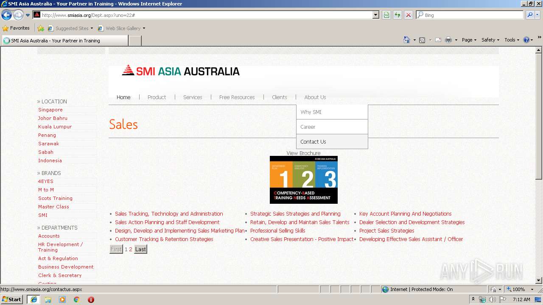Click Add to Favorites Bar icon
This screenshot has width=543, height=305.
41,28
